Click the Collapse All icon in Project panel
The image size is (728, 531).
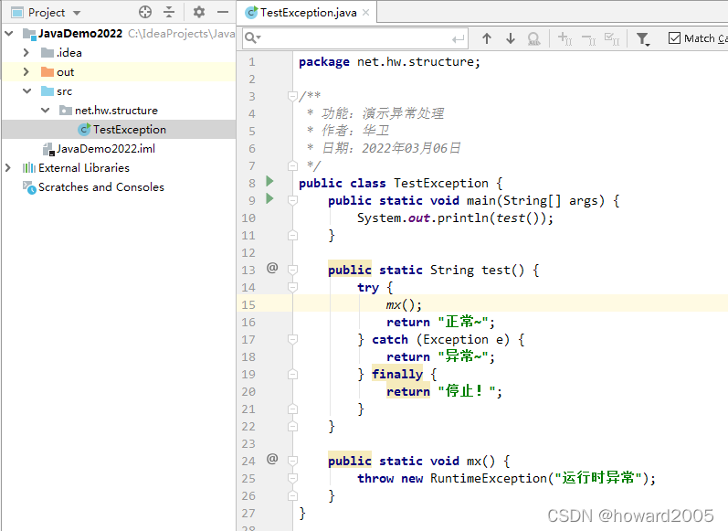(x=169, y=12)
